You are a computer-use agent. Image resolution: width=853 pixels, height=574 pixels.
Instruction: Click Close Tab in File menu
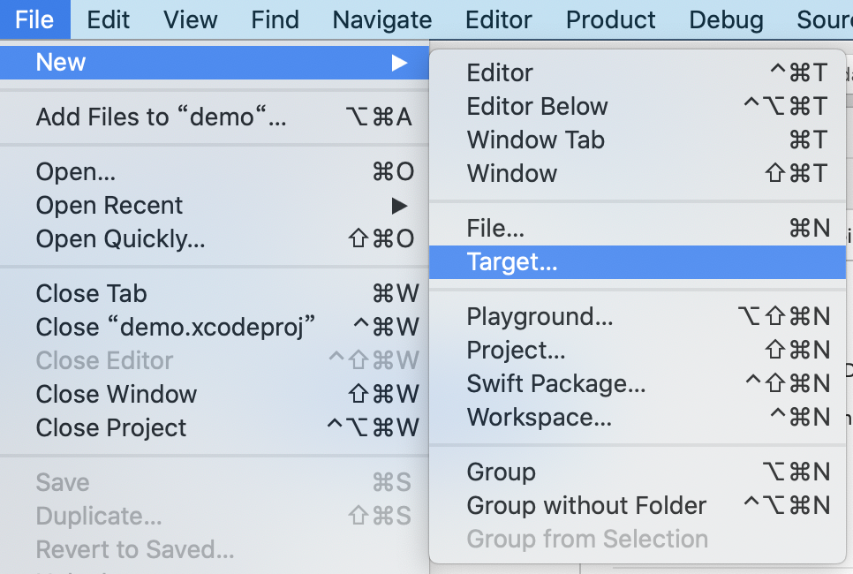pos(215,294)
